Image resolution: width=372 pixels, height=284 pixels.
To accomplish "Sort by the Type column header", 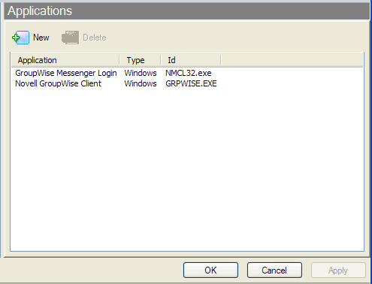I will coord(140,60).
